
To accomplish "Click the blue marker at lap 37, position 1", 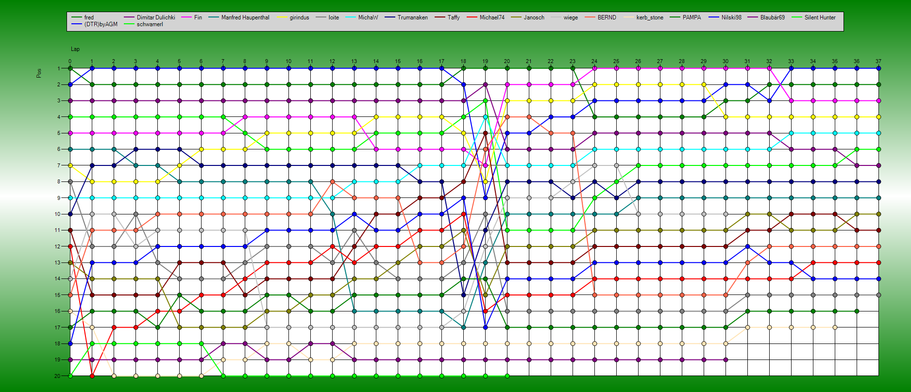I will click(878, 68).
